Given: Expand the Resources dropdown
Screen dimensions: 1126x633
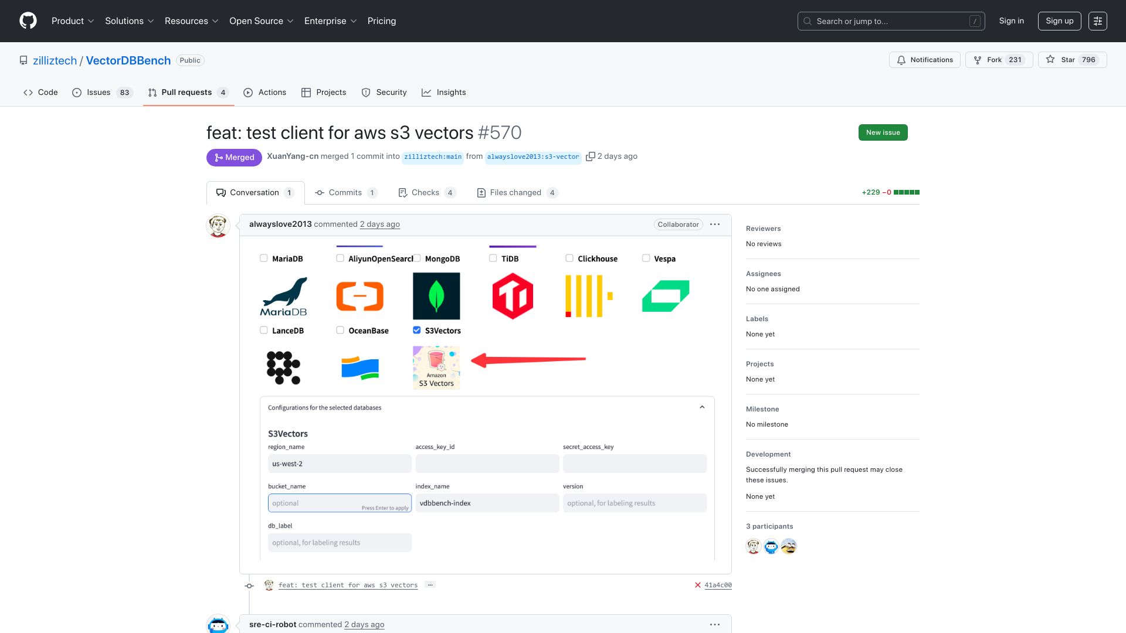Looking at the screenshot, I should tap(191, 21).
